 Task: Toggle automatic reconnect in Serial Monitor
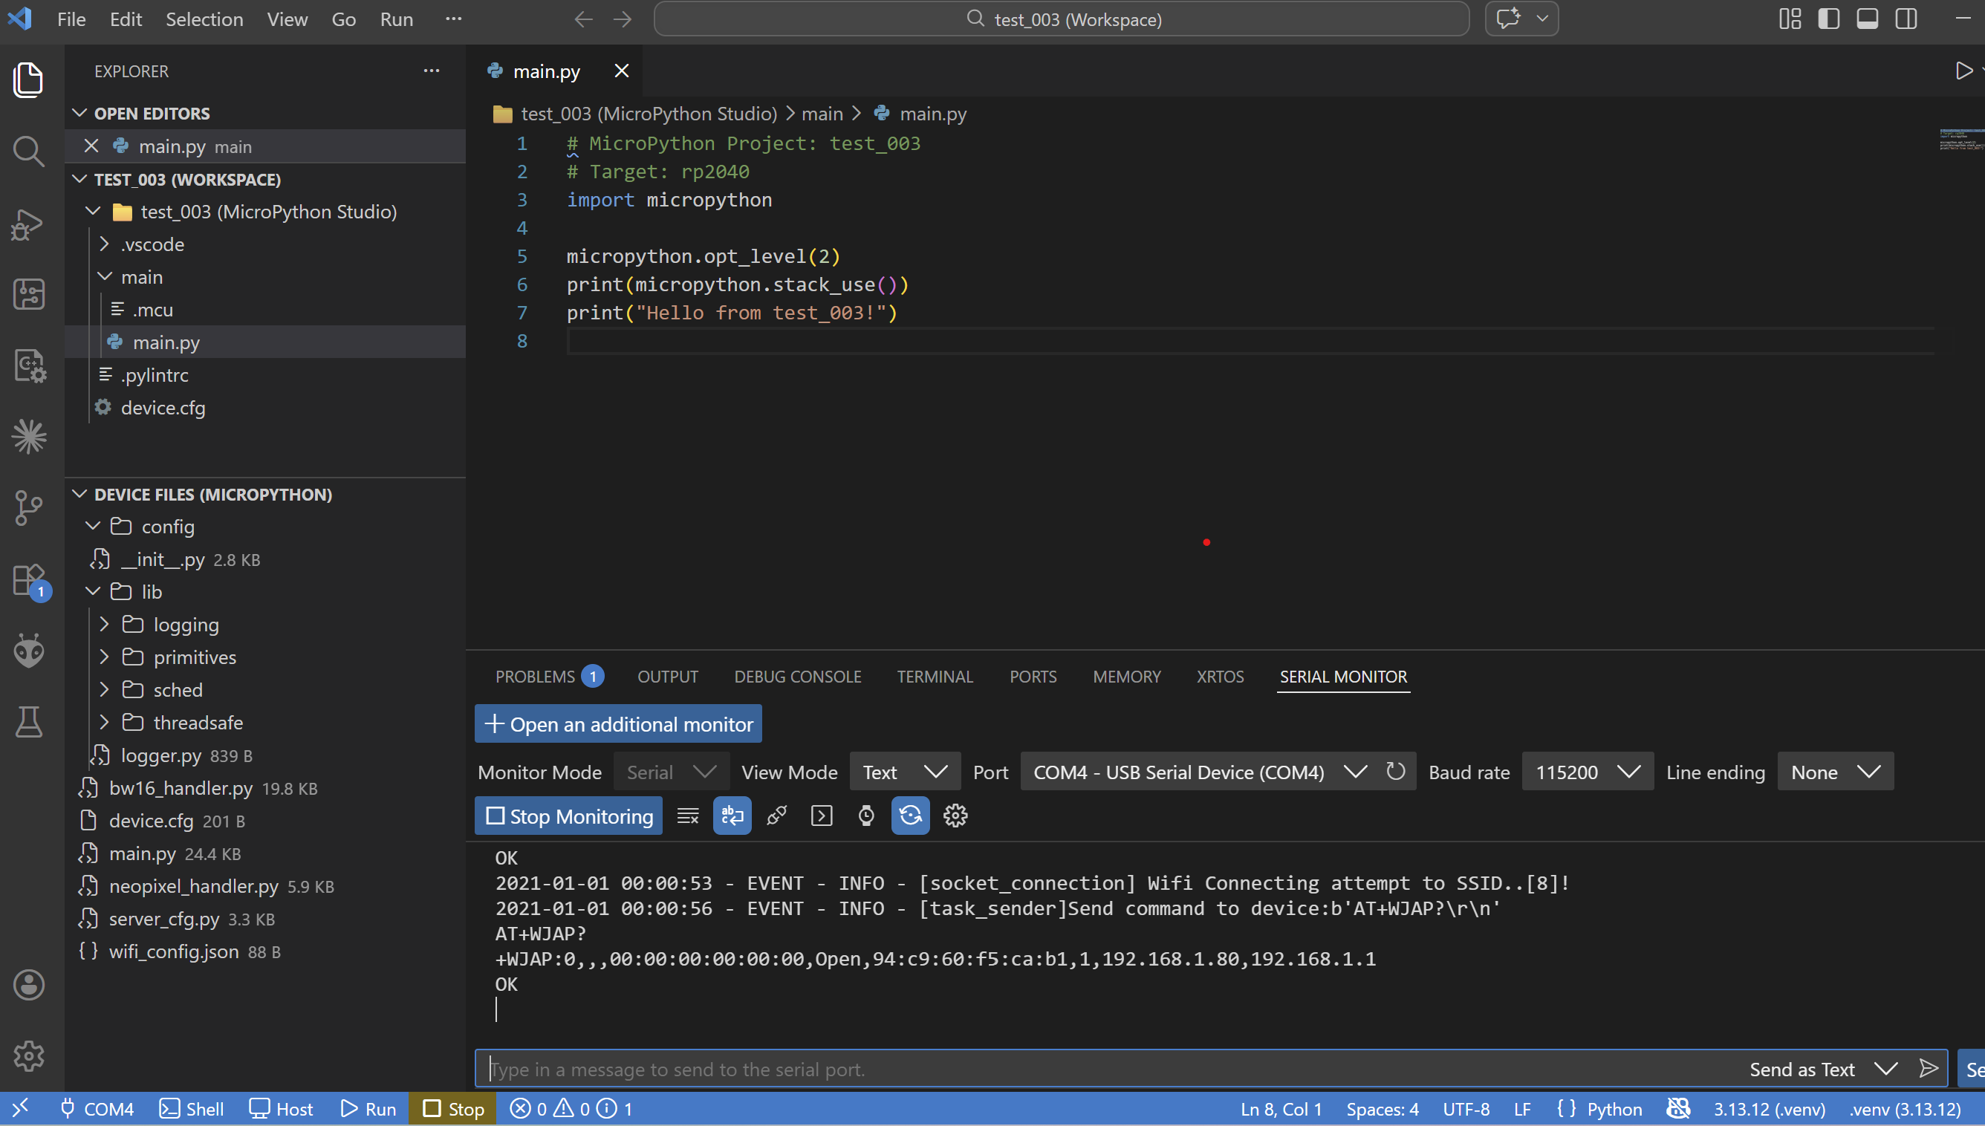pyautogui.click(x=910, y=816)
